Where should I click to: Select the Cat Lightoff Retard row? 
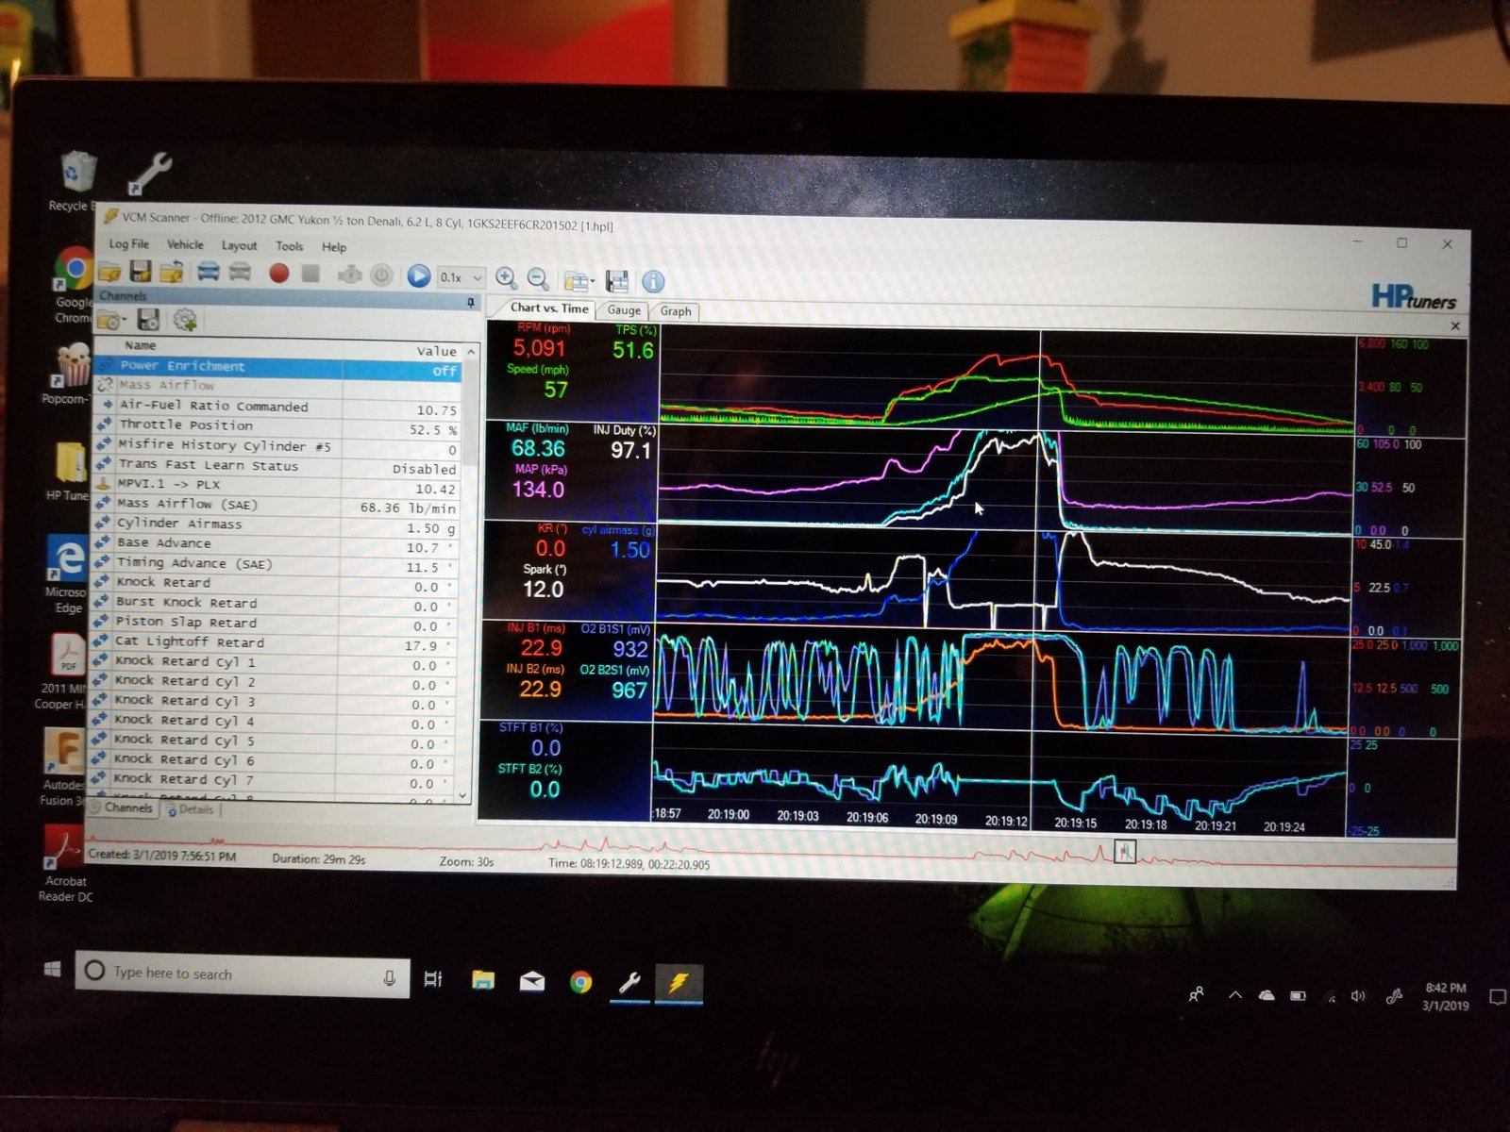(275, 644)
